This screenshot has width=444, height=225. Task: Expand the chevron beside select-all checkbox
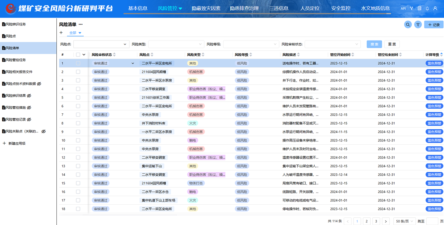click(84, 55)
